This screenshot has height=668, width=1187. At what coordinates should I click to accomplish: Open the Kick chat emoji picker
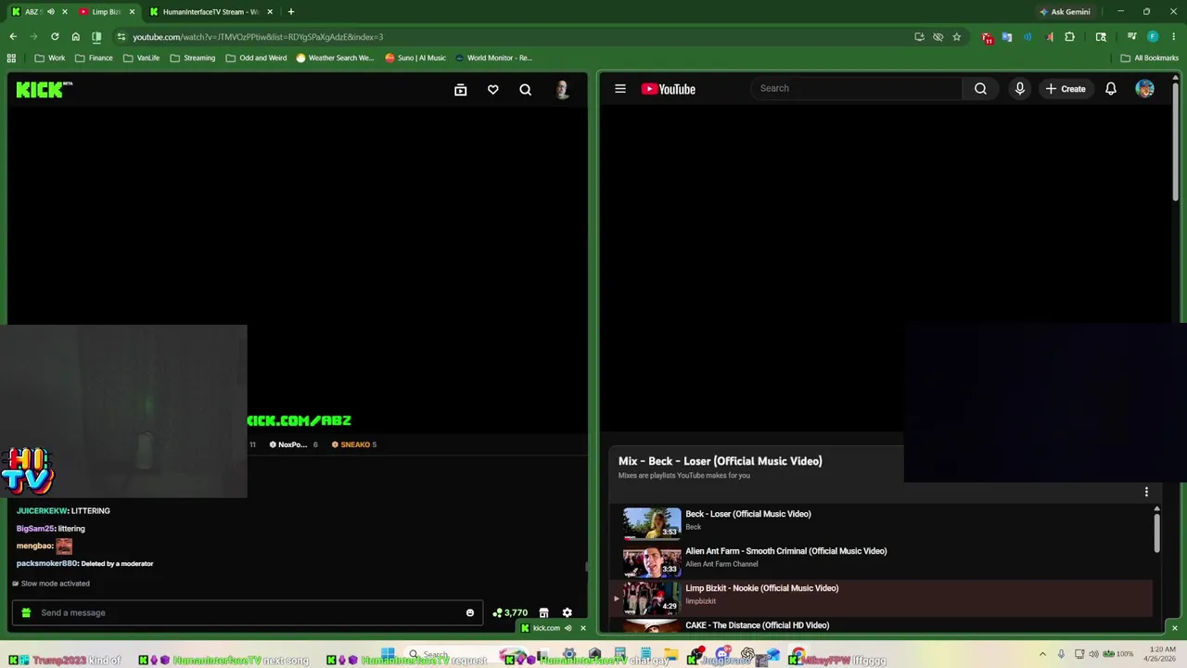click(x=470, y=612)
